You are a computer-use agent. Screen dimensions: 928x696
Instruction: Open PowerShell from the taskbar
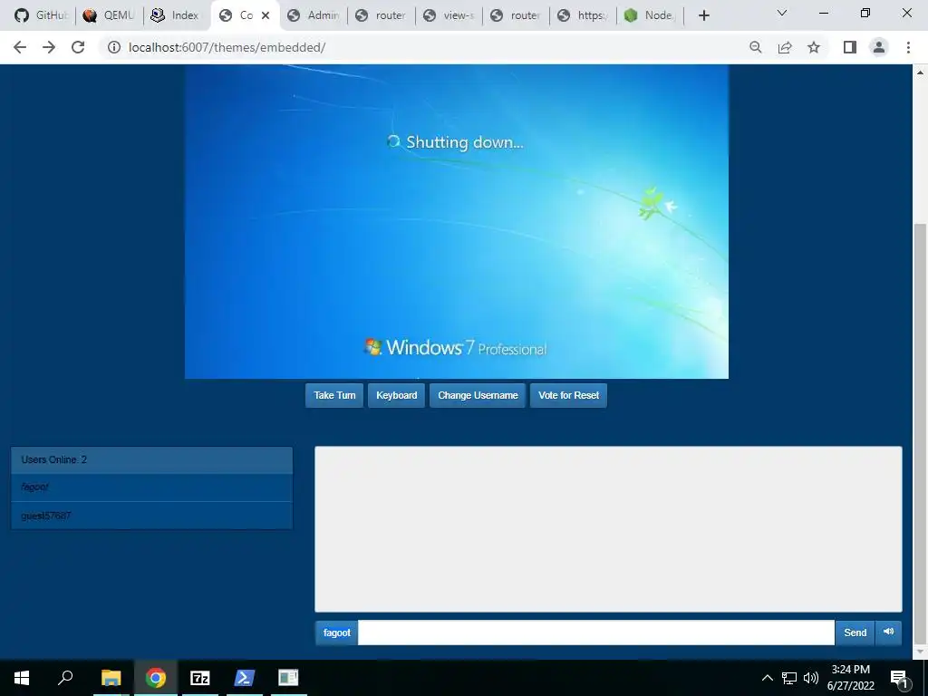point(245,678)
